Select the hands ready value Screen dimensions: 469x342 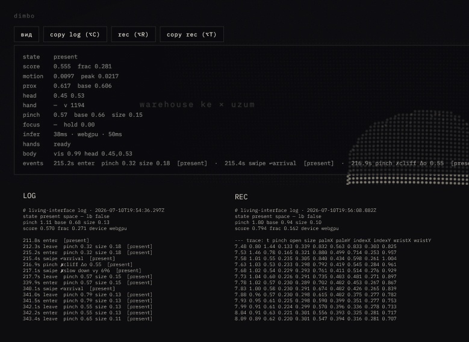tap(62, 145)
